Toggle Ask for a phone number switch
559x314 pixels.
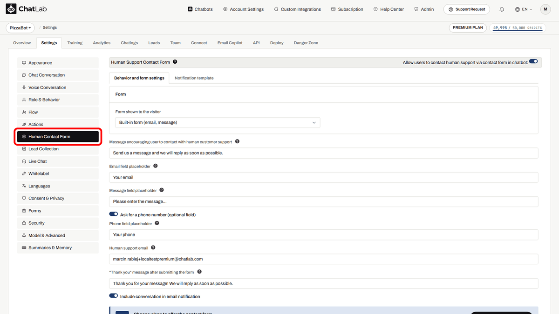[113, 214]
